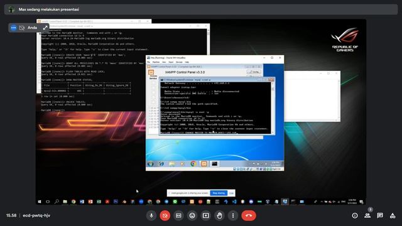Click the orange XAMPP logo in control panel
Image resolution: width=402 pixels, height=226 pixels.
tap(151, 72)
